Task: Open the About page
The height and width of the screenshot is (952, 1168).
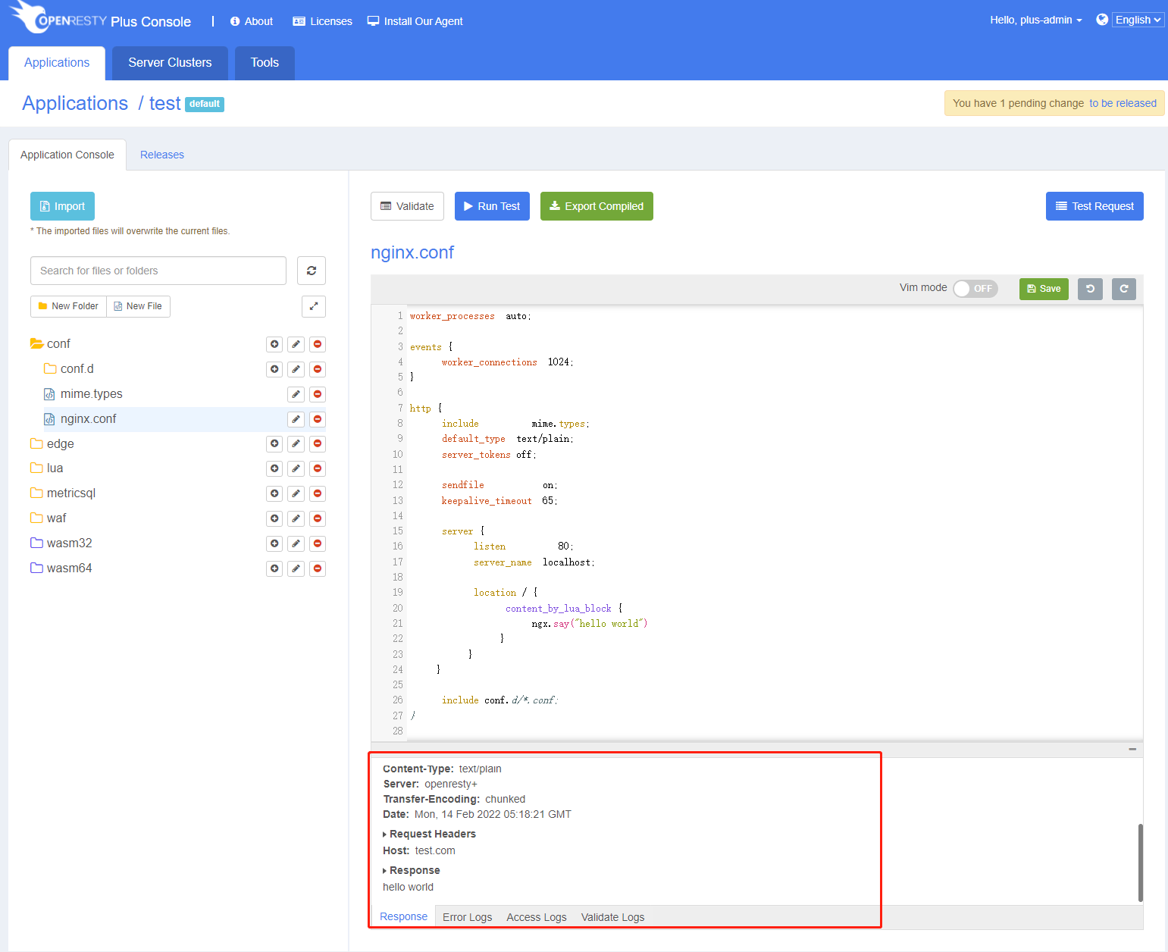Action: 252,21
